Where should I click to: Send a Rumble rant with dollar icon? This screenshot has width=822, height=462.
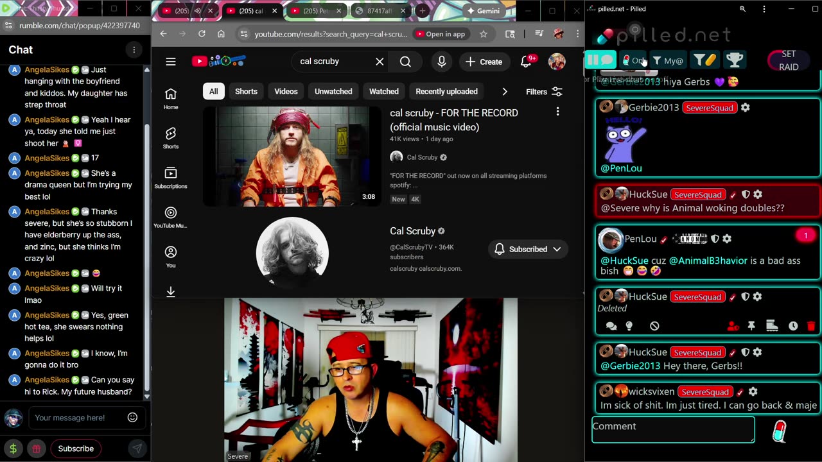[13, 449]
